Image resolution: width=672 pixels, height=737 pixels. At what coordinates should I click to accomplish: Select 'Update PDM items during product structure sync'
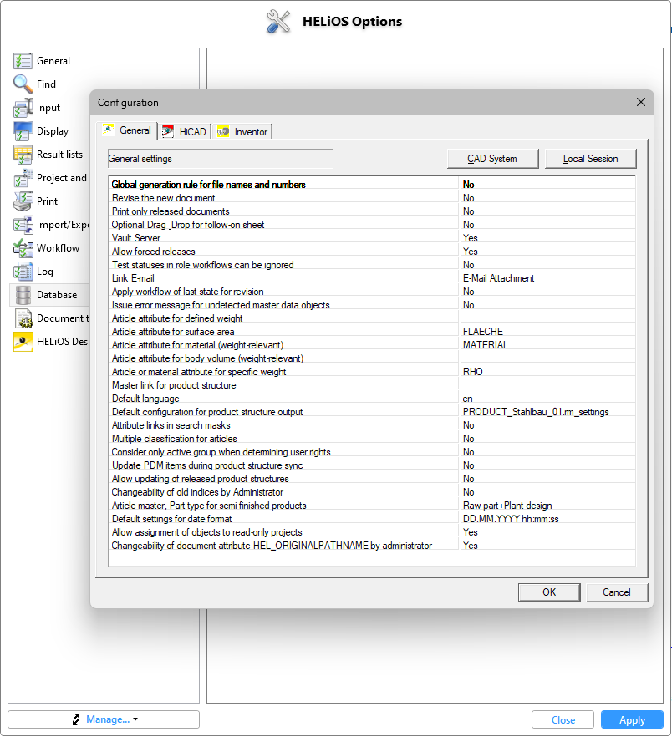372,465
